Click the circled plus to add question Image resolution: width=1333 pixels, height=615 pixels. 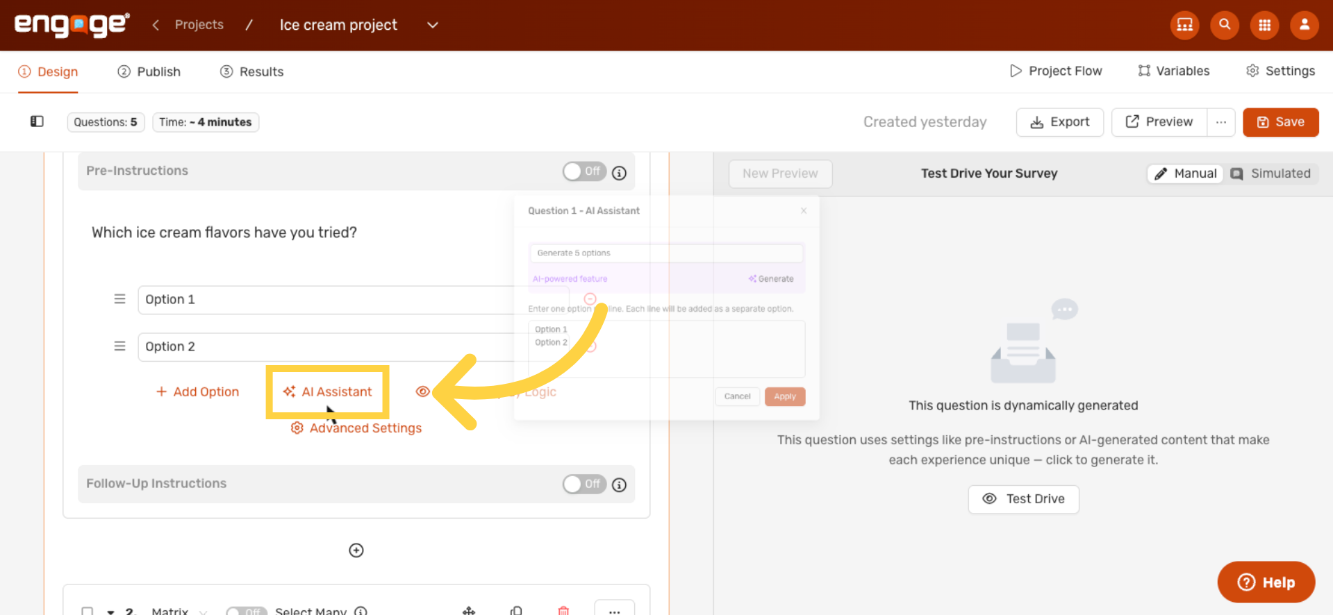[x=356, y=550]
